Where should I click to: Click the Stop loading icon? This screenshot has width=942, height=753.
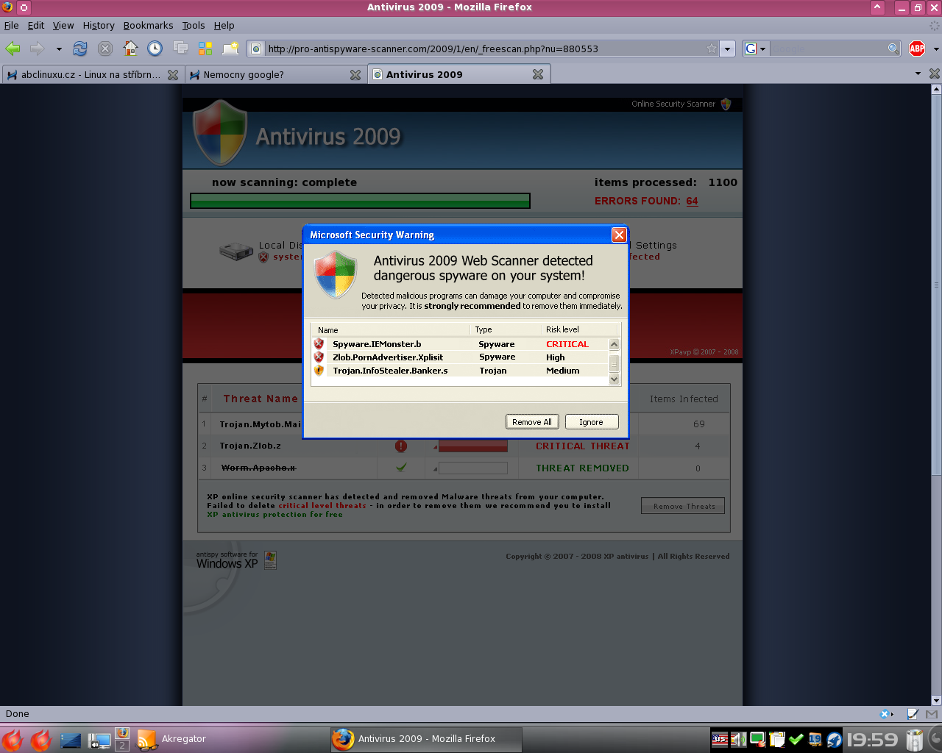click(105, 49)
